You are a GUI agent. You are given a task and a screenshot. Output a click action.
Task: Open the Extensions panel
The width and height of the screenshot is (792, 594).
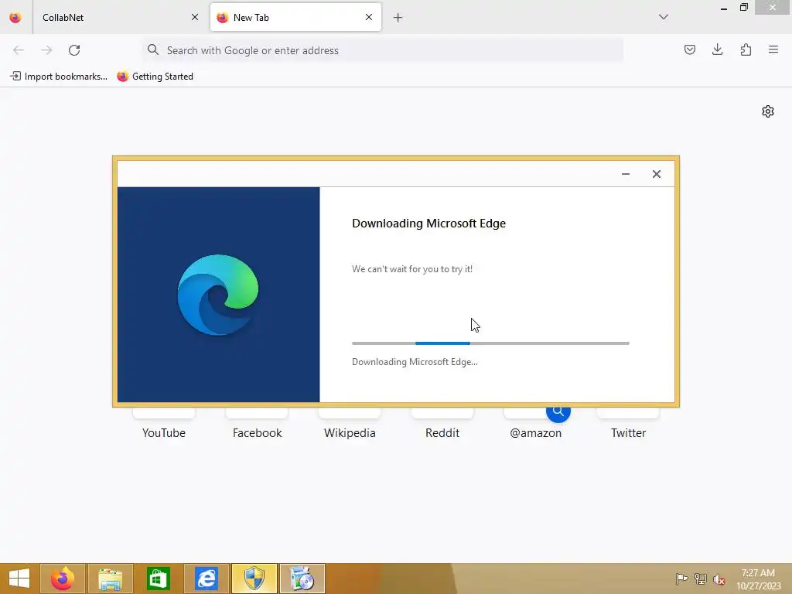tap(746, 49)
